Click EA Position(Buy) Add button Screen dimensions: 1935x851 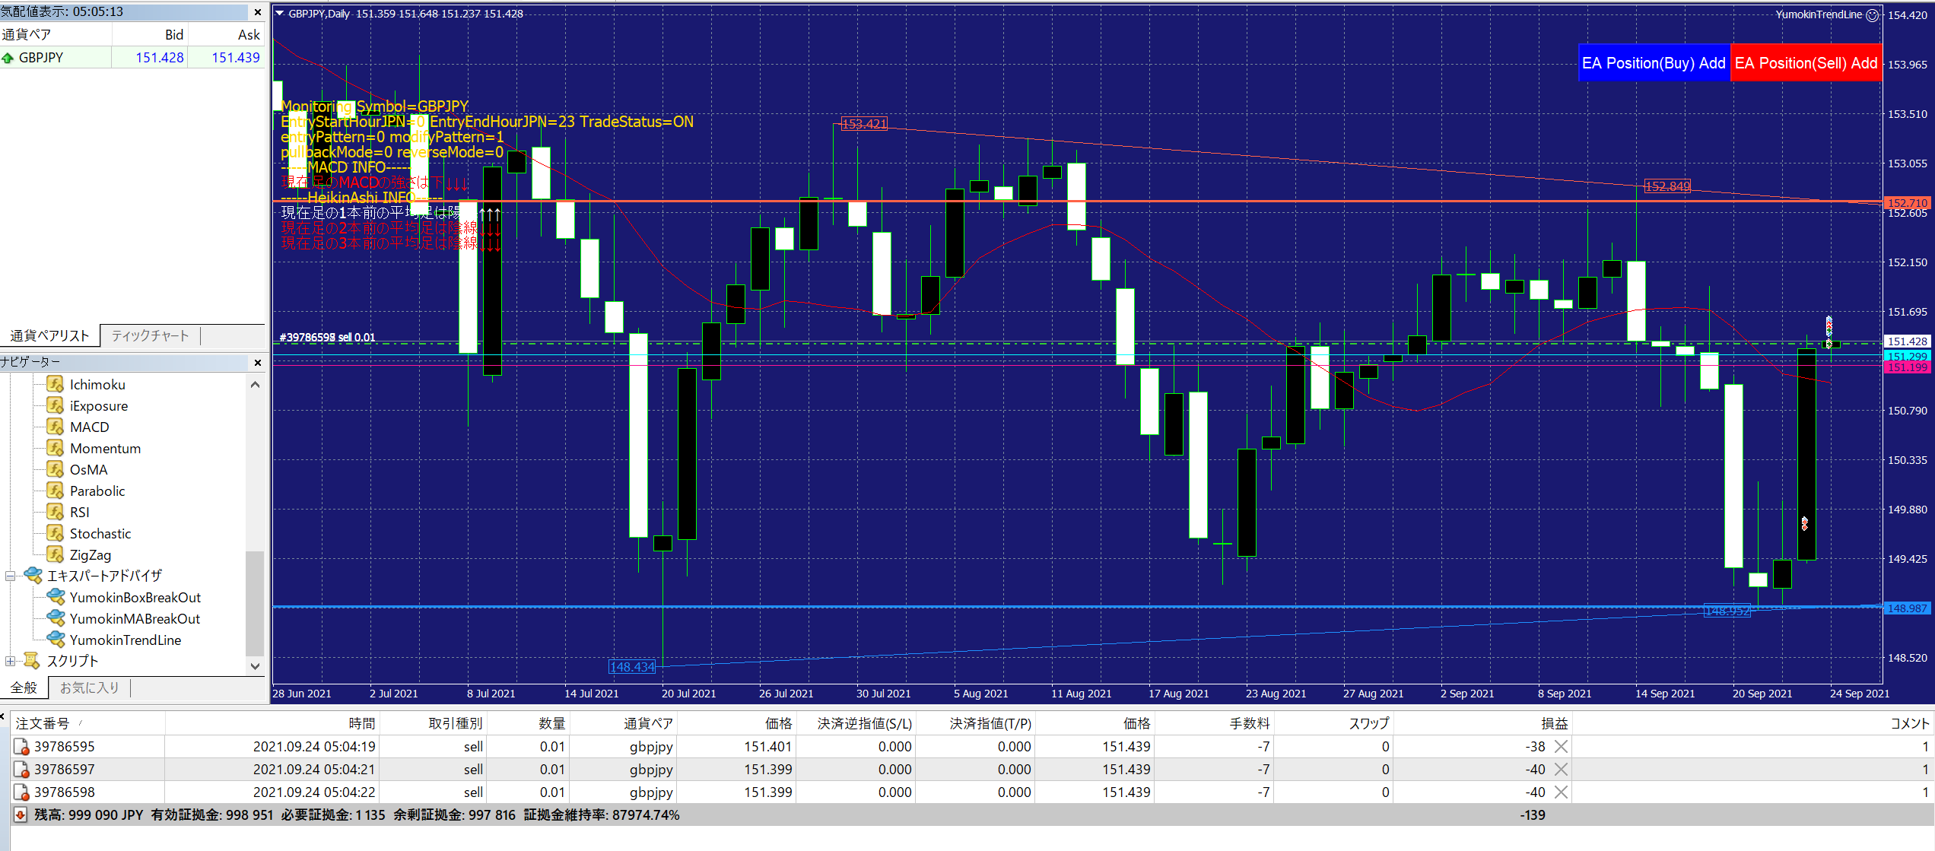1654,63
